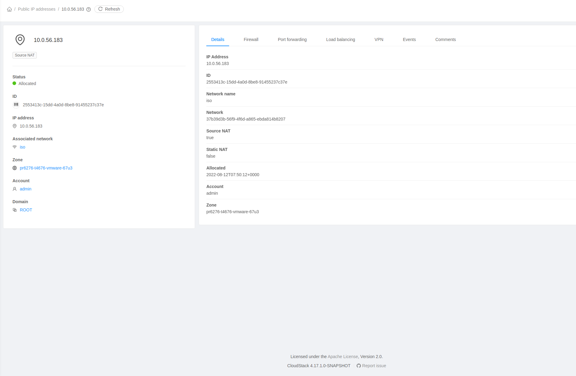Click the globe icon beside the Zone link
The height and width of the screenshot is (376, 576).
[x=14, y=168]
